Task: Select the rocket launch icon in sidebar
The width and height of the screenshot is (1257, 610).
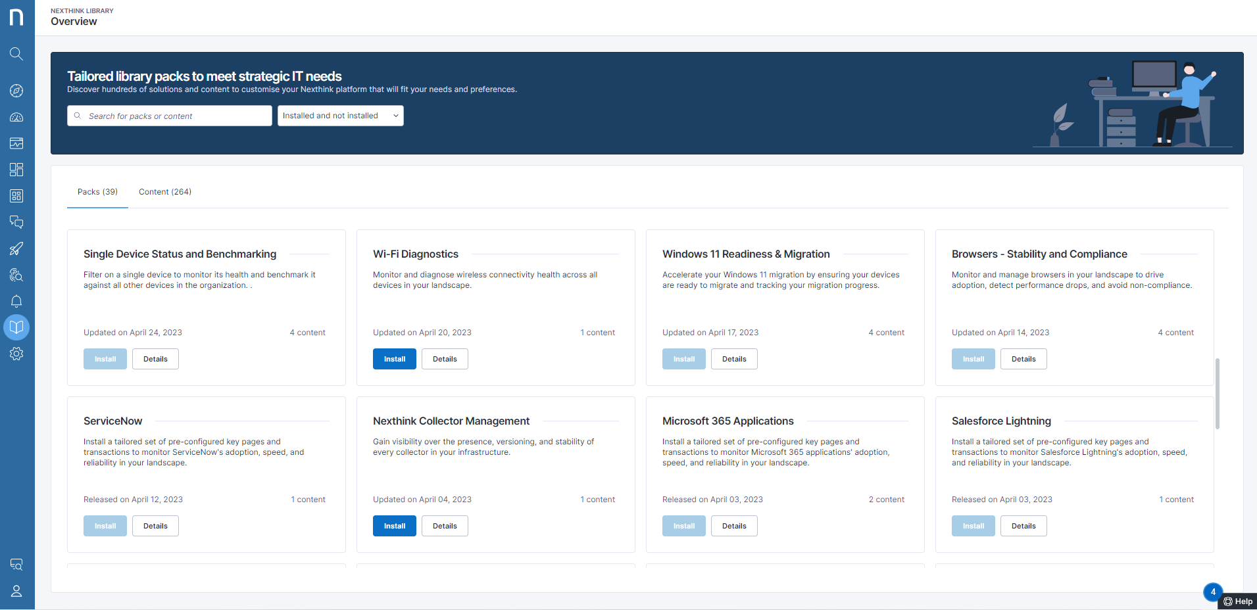Action: [x=16, y=248]
